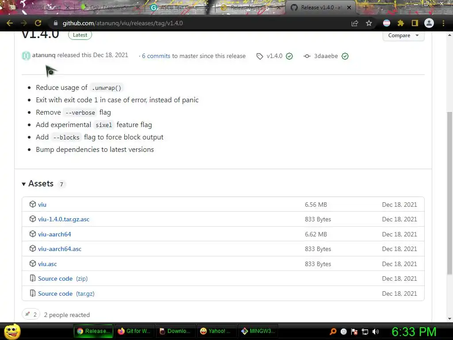Click the commit icon beside 3daaebe

[x=307, y=56]
